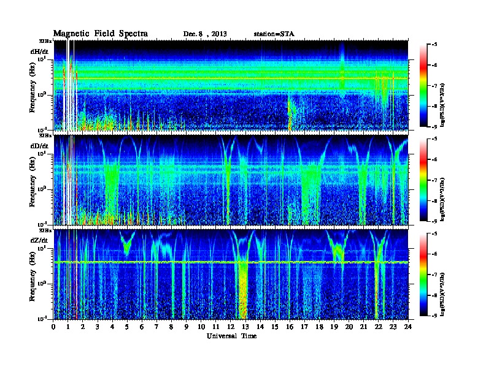Image resolution: width=486 pixels, height=375 pixels.
Task: Click the "dH/dt" panel label
Action: tap(39, 51)
